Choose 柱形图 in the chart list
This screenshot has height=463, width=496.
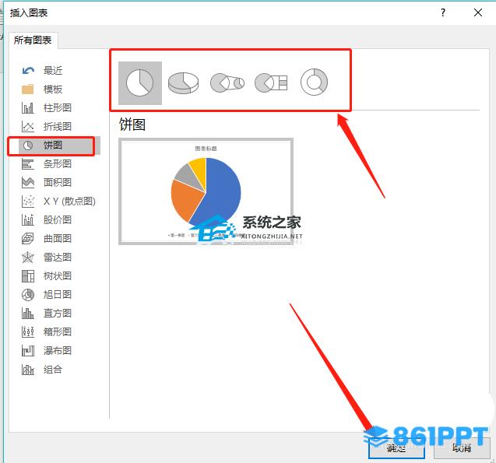(58, 107)
